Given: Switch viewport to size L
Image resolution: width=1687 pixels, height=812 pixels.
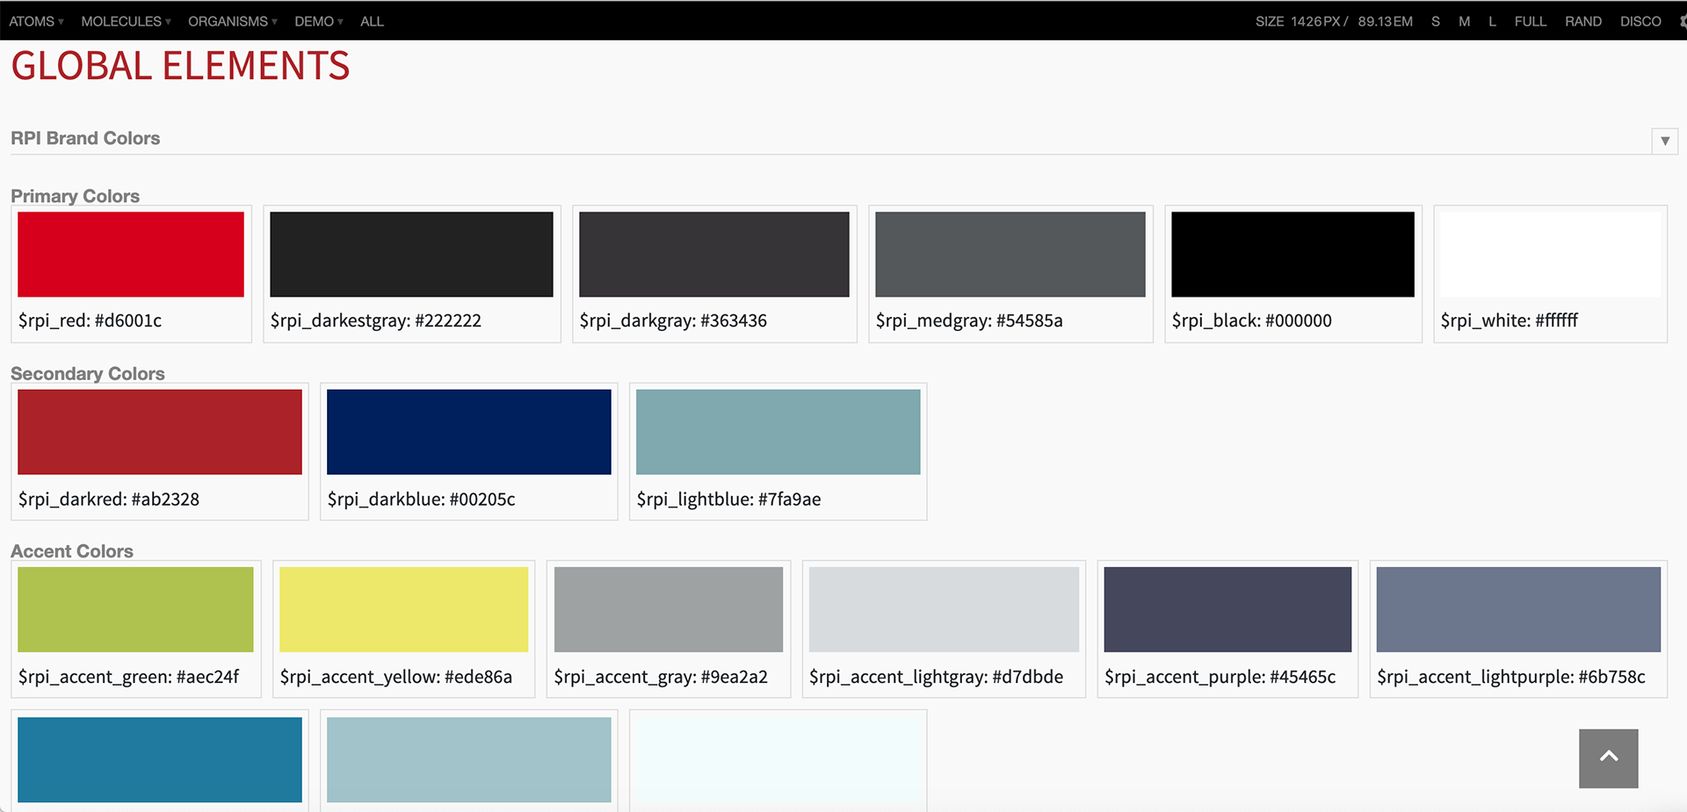Looking at the screenshot, I should click(1492, 21).
